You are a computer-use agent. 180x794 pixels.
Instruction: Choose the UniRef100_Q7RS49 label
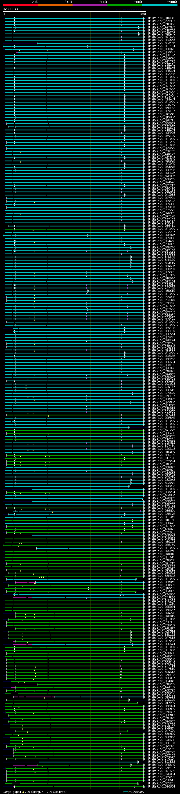[161, 765]
